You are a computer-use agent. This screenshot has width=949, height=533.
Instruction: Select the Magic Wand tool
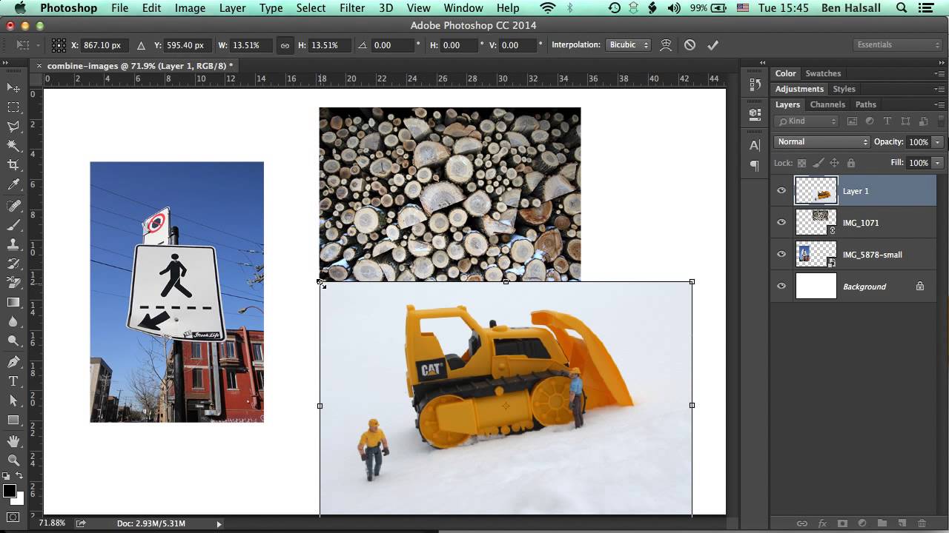tap(13, 146)
